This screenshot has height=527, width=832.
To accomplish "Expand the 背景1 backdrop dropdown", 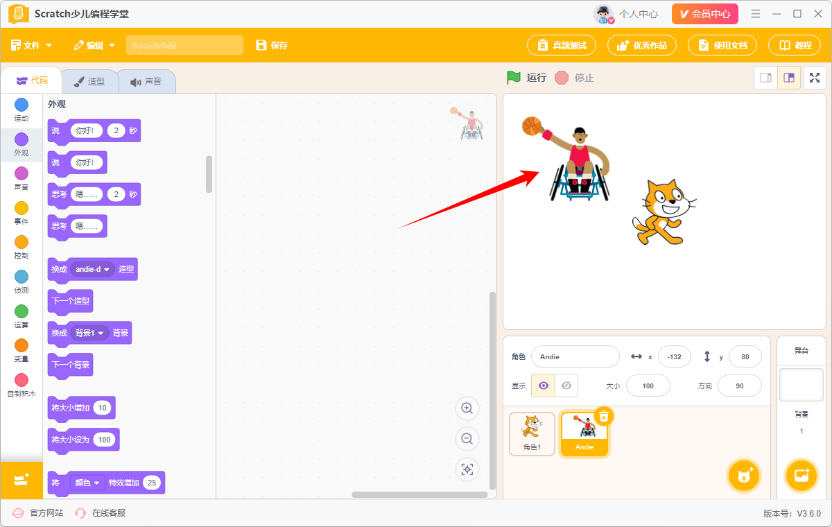I will 90,333.
